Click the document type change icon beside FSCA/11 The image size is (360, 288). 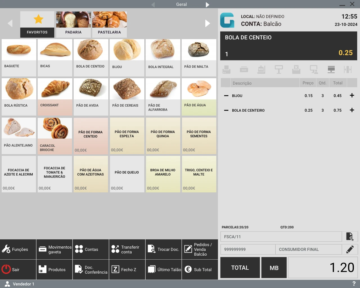click(350, 237)
